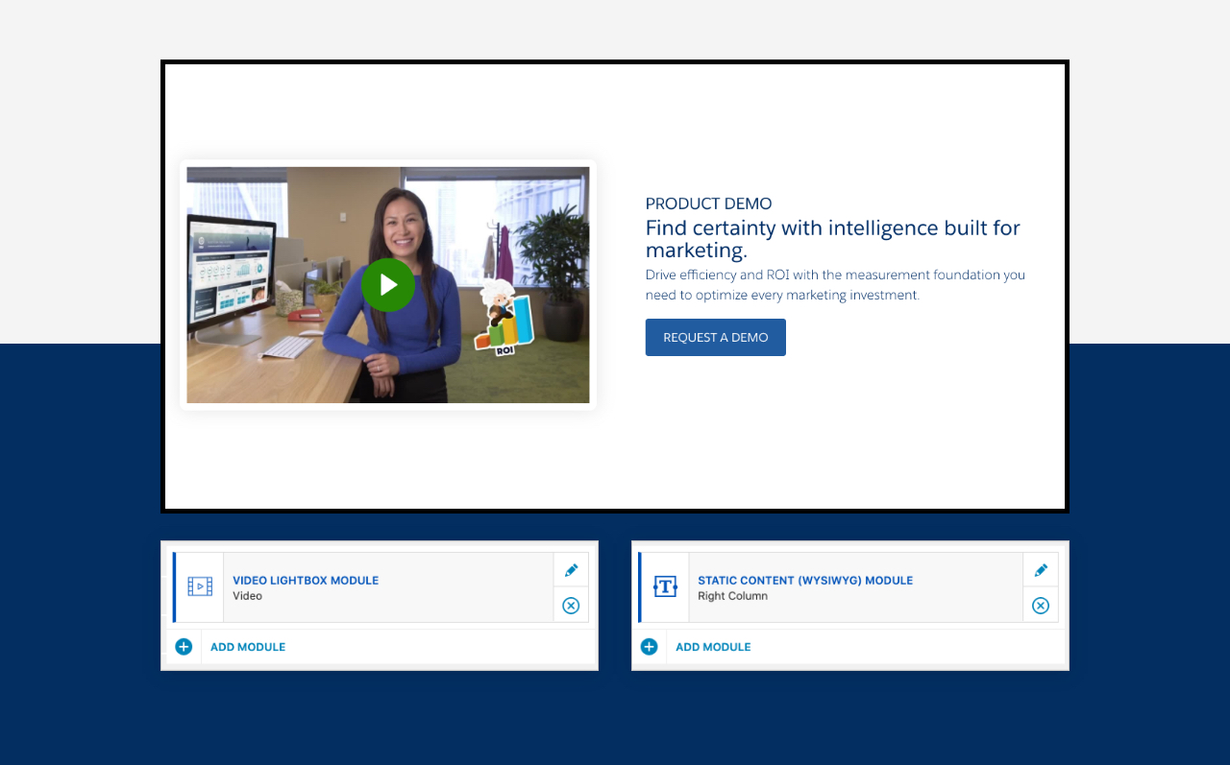1230x765 pixels.
Task: Click the 'Find certainty with intelligence' headline
Action: click(x=832, y=239)
